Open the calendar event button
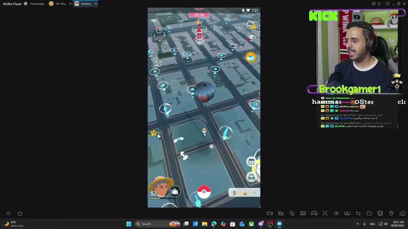 [251, 162]
